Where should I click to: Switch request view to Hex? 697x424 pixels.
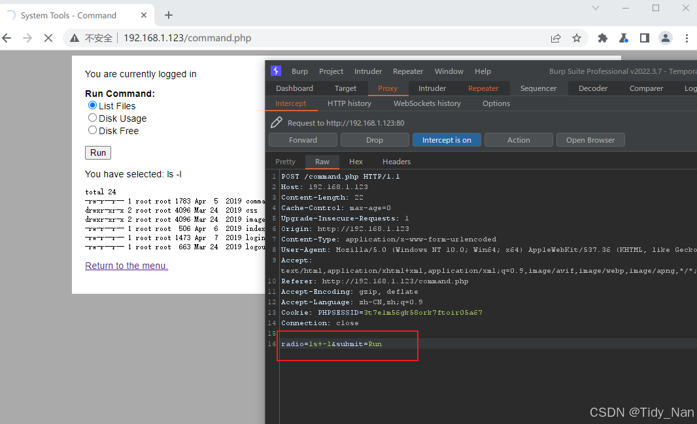pyautogui.click(x=356, y=162)
